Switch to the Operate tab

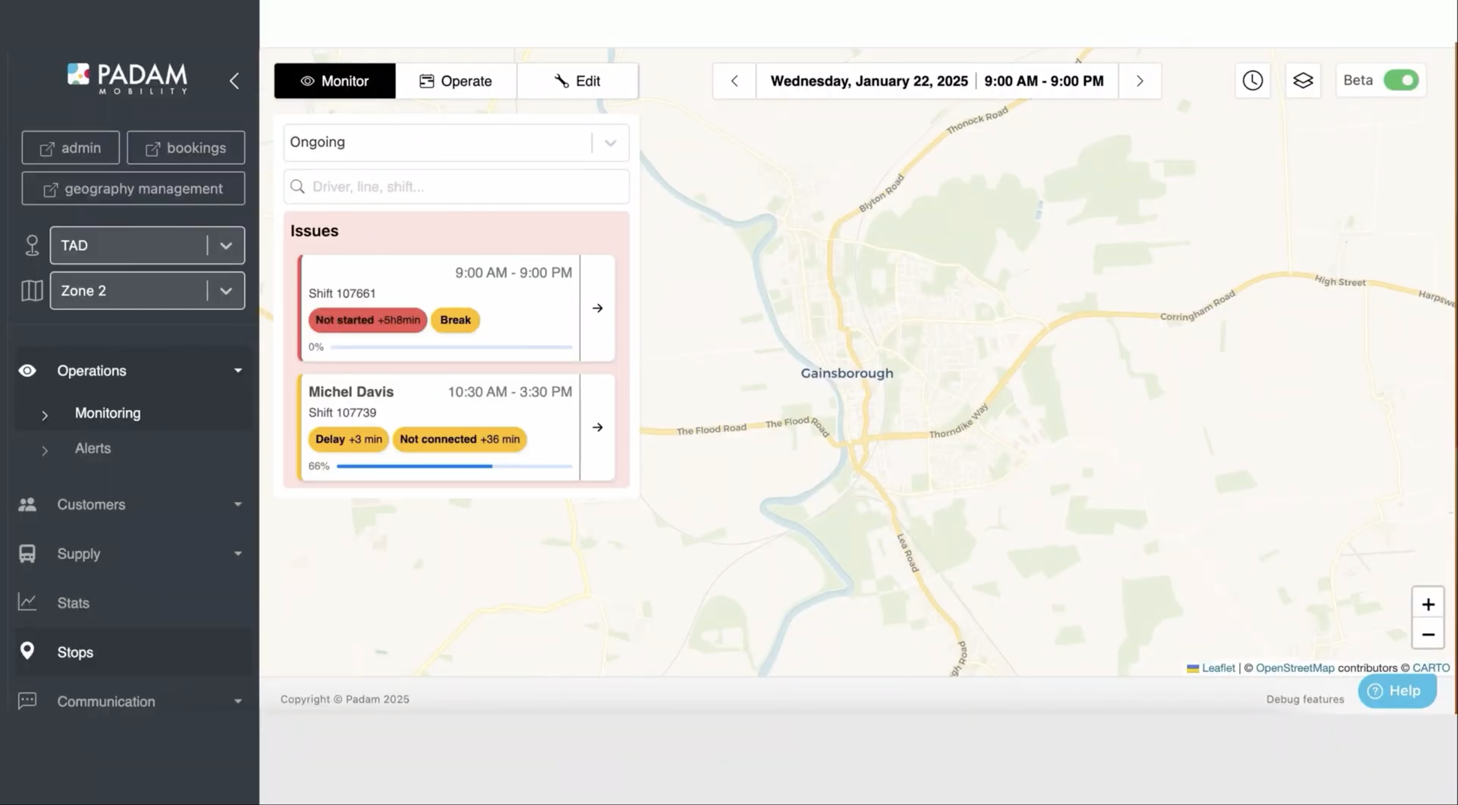point(456,81)
